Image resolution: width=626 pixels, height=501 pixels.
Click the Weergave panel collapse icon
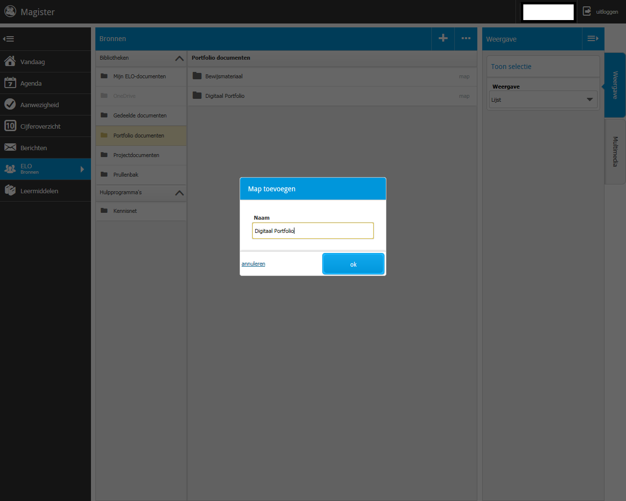click(593, 39)
